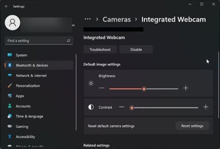Screen dimensions: 220x149
Task: Open the System settings category
Action: click(x=21, y=55)
